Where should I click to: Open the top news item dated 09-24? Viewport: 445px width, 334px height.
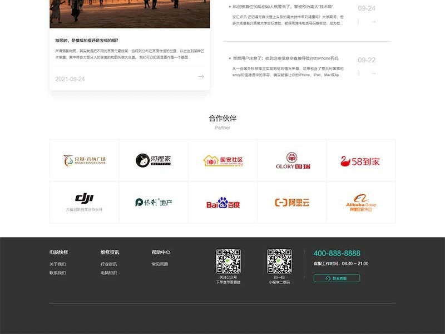[x=283, y=7]
